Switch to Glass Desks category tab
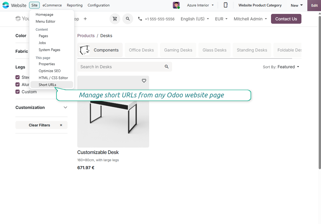Viewport: 321px width, 224px height. pos(214,50)
